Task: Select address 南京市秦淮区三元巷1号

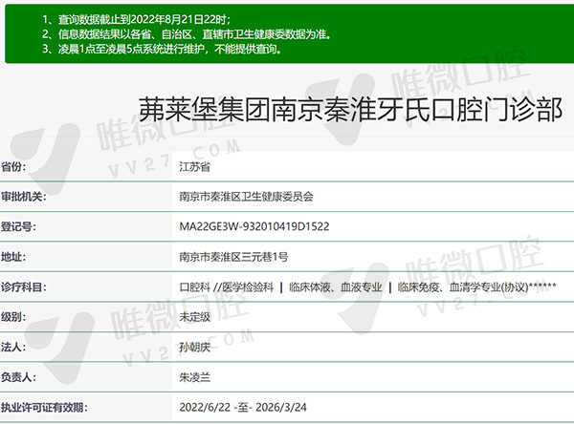Action: point(234,257)
